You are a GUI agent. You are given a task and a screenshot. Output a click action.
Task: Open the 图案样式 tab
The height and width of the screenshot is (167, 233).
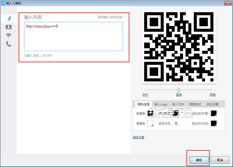click(x=195, y=104)
